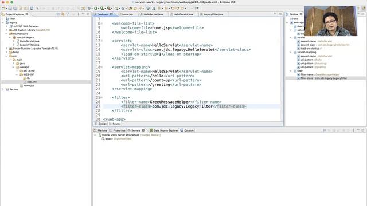This screenshot has height=206, width=367.
Task: Open the Servers view menu icon
Action: click(353, 130)
